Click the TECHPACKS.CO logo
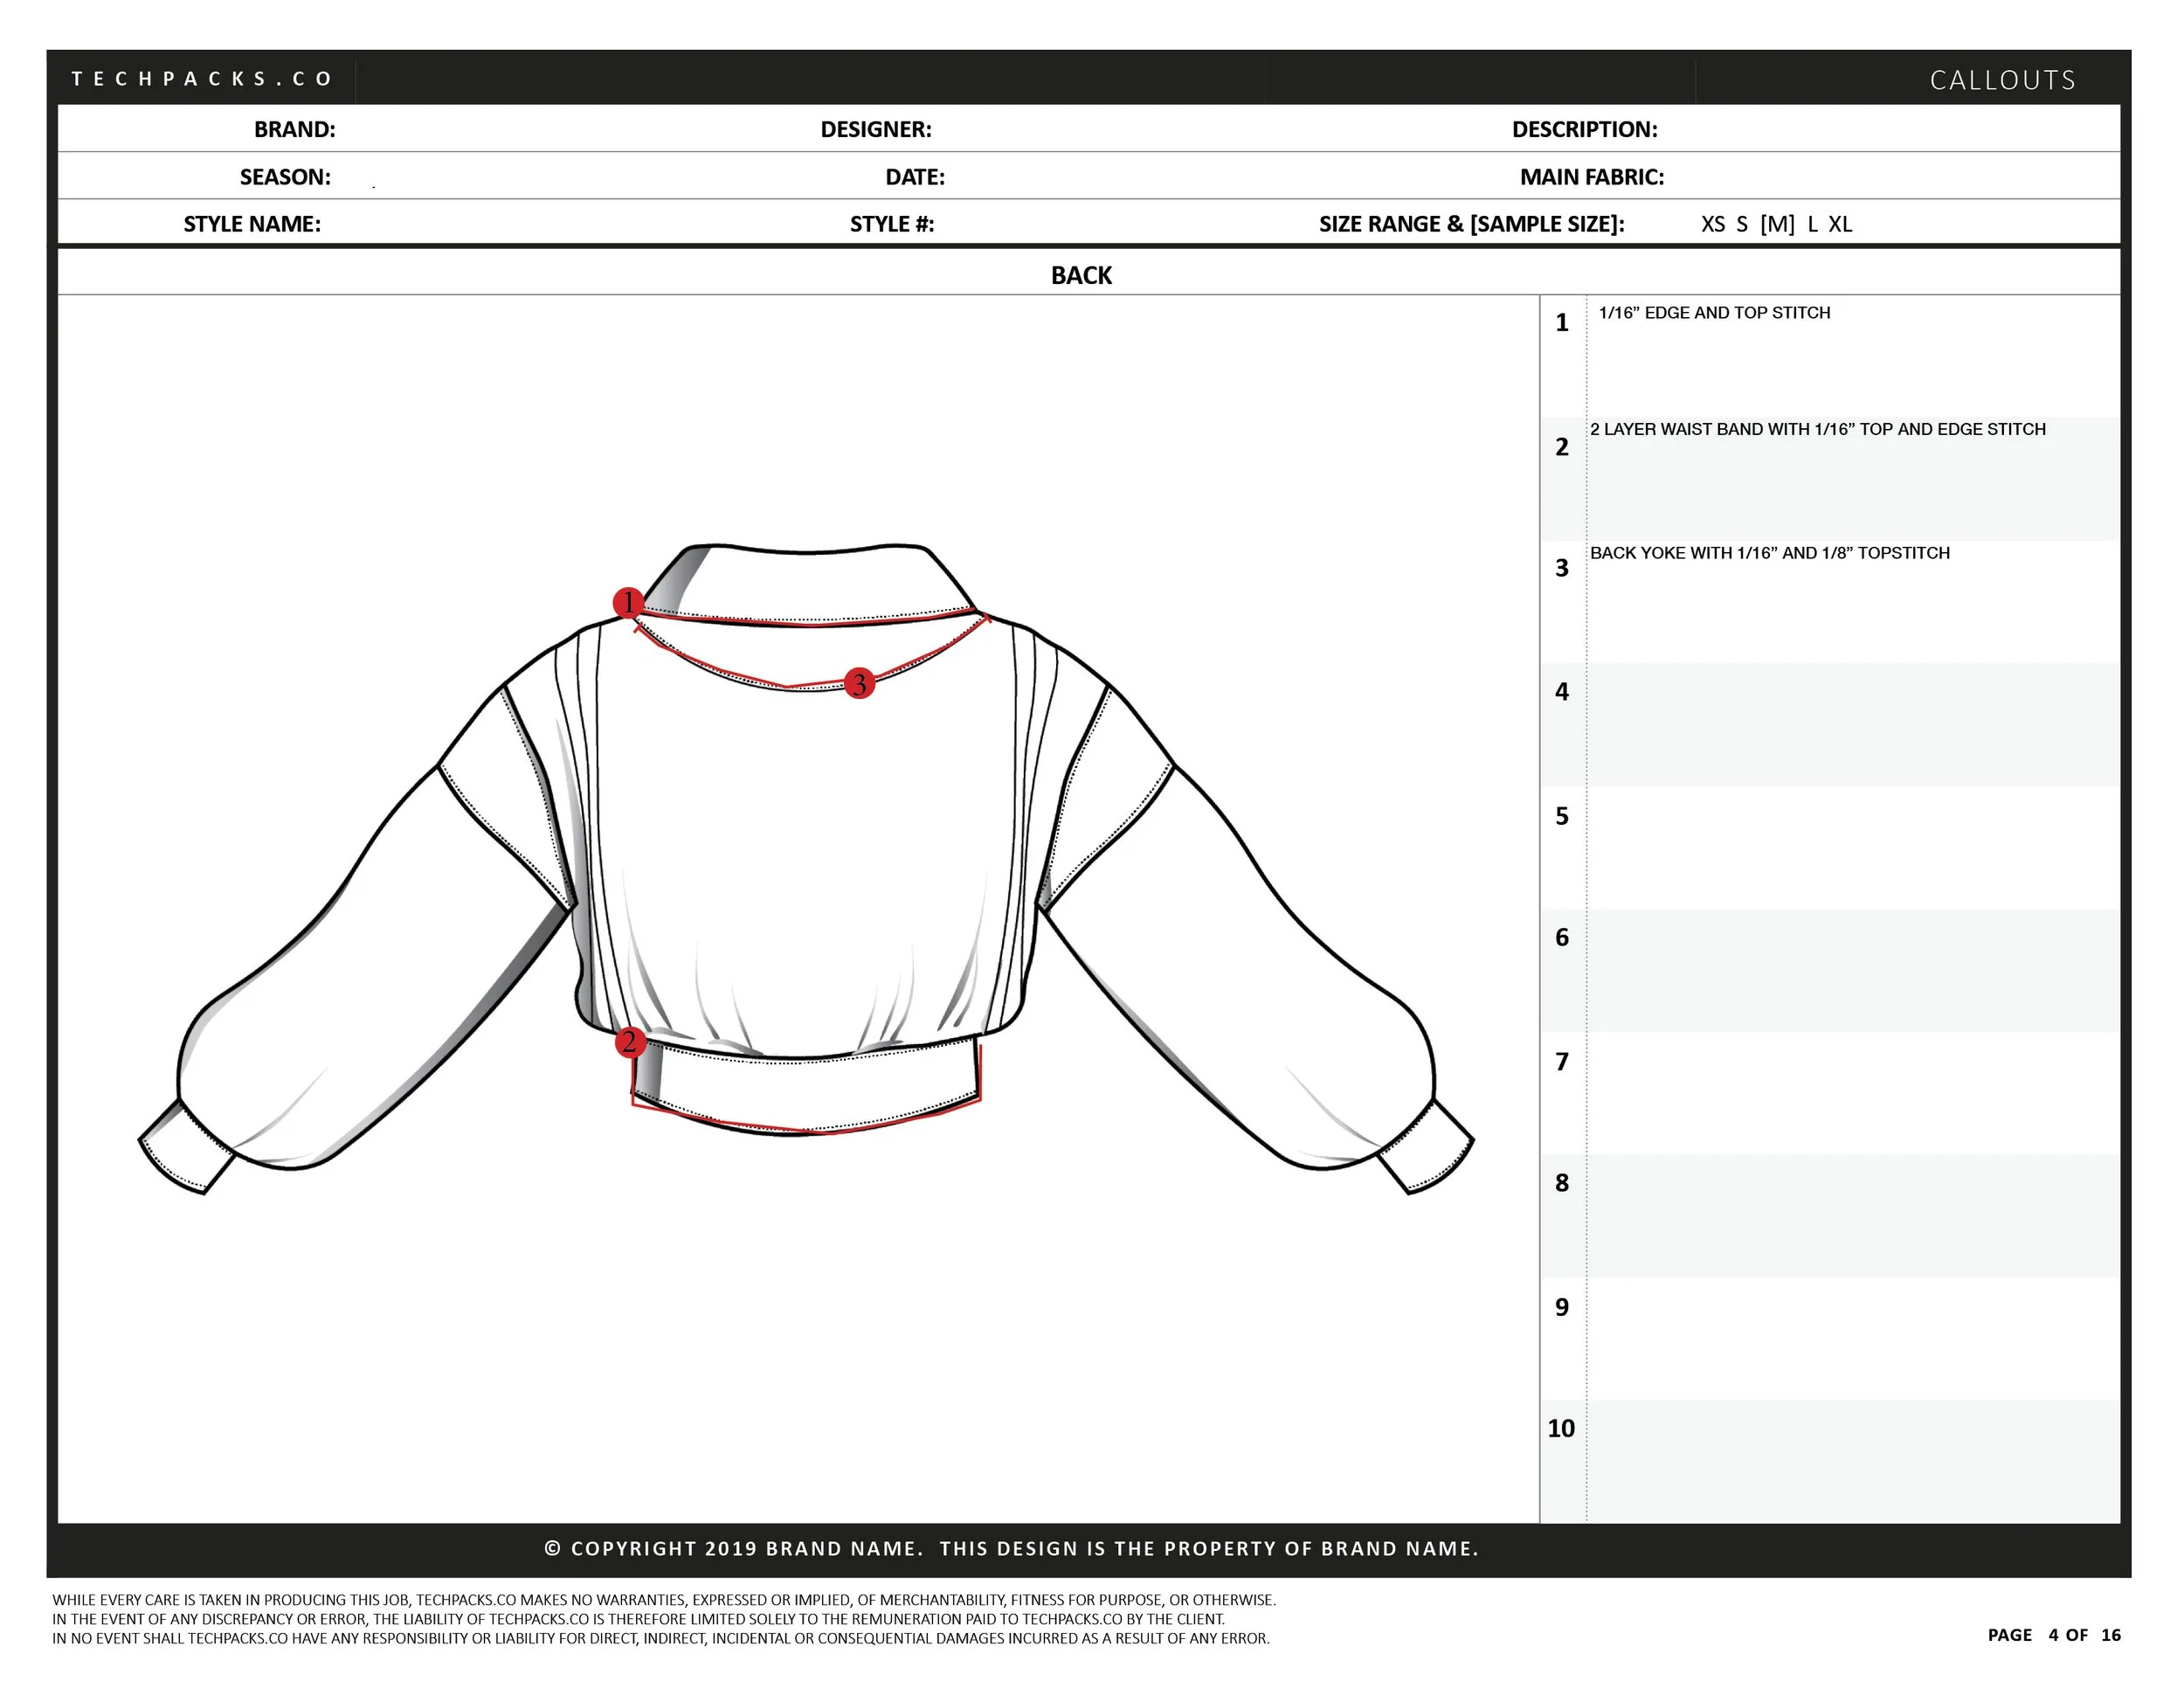Screen dimensions: 2184x1688 point(203,79)
